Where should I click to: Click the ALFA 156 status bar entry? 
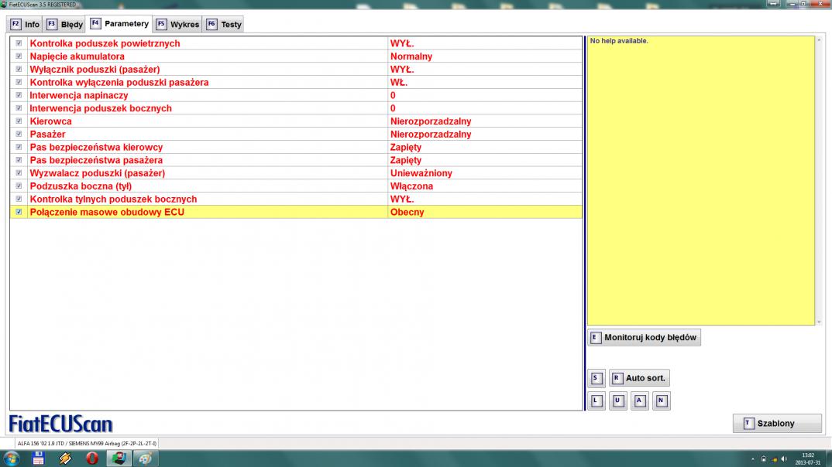pyautogui.click(x=87, y=444)
